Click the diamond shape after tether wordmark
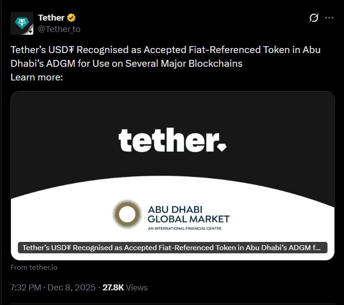 point(222,147)
